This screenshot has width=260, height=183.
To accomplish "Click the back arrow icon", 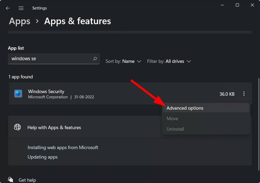I will [x=8, y=8].
